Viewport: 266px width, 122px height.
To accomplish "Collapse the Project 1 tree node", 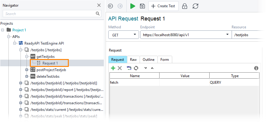I will tap(2, 30).
